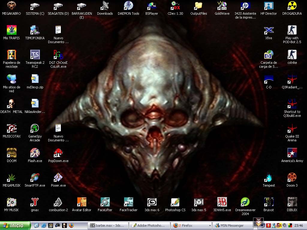This screenshot has height=230, width=307.
Task: Open the MY MUSIK desktop shortcut
Action: click(12, 202)
